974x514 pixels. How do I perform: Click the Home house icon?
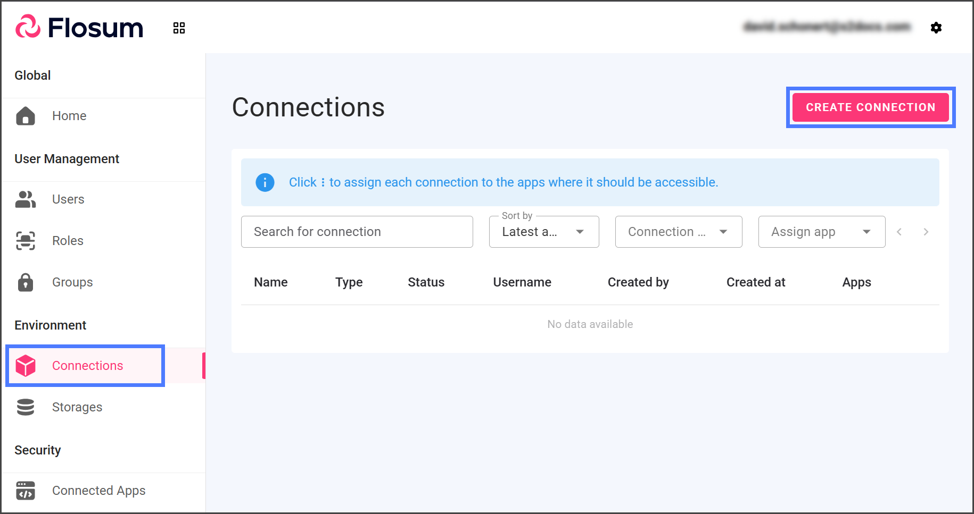[26, 116]
